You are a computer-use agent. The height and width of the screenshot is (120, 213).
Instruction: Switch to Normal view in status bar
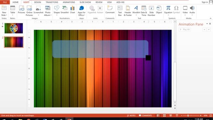coord(158,116)
